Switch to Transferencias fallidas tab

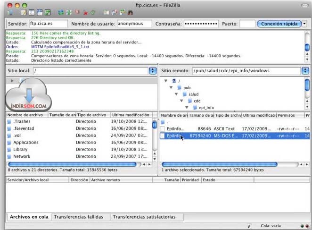[x=79, y=217]
